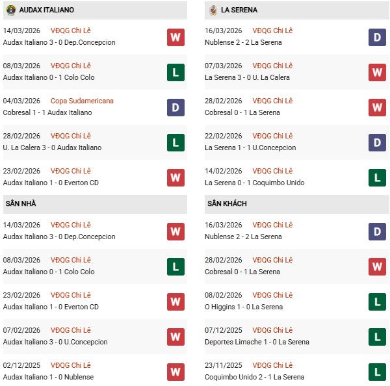The image size is (390, 386).
Task: Click L badge for O Higgins 1-0 La Serena
Action: pos(377,302)
